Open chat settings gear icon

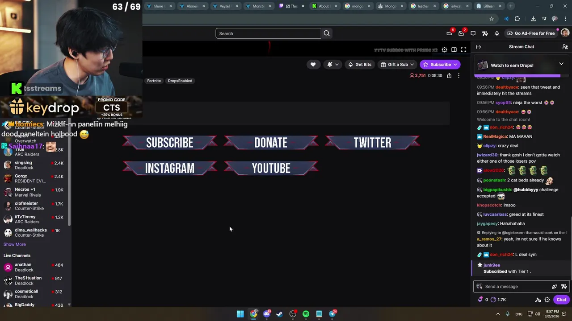[x=547, y=300]
